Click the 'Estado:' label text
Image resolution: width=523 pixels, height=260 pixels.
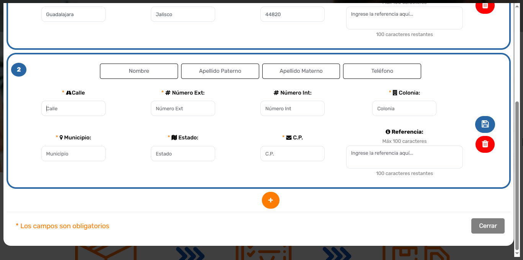pos(188,137)
